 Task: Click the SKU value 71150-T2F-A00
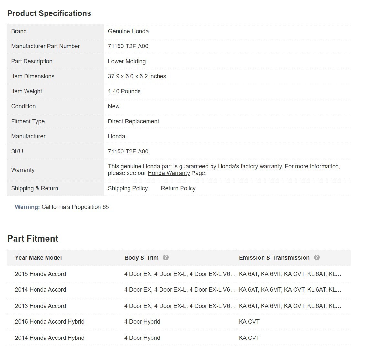point(128,151)
